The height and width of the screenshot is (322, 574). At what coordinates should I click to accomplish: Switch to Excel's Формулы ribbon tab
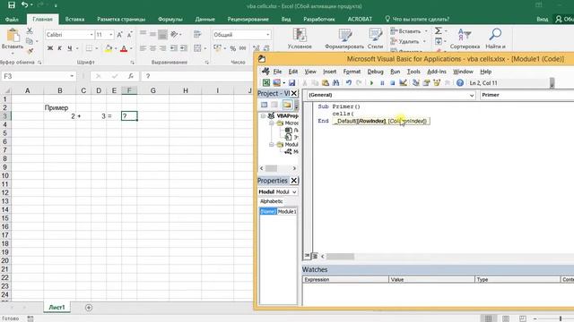coord(170,19)
